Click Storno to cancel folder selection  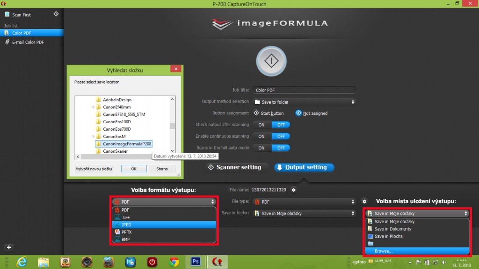pyautogui.click(x=162, y=169)
